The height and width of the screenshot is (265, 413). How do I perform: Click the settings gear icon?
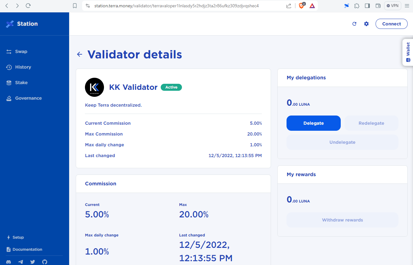tap(366, 24)
